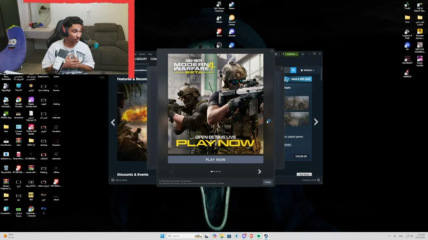Open the Games menu in Steam
This screenshot has height=240, width=428.
tap(142, 54)
